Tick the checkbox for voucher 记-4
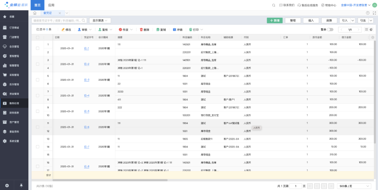Viewport: 378px width, 190px height. pyautogui.click(x=37, y=95)
